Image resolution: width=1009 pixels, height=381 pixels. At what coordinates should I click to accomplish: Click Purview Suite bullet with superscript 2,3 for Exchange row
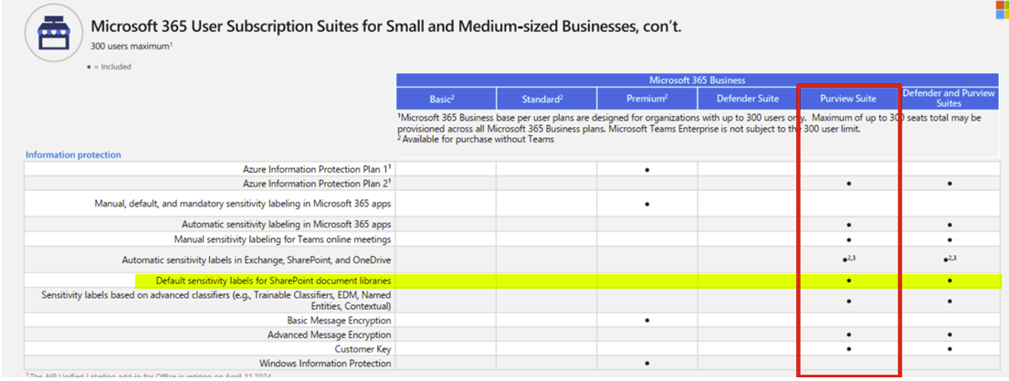click(849, 259)
